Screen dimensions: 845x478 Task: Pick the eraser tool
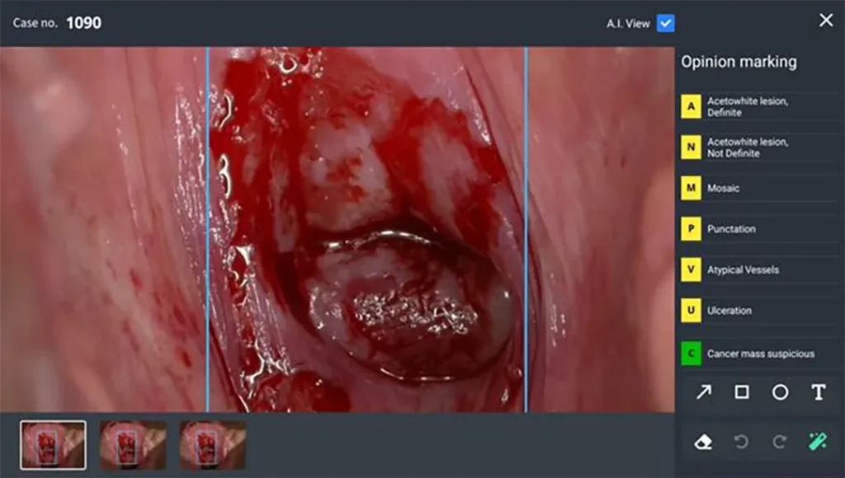click(x=703, y=442)
